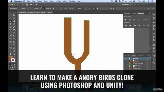
Task: Set fill to None below swatches
Action: [x=14, y=64]
